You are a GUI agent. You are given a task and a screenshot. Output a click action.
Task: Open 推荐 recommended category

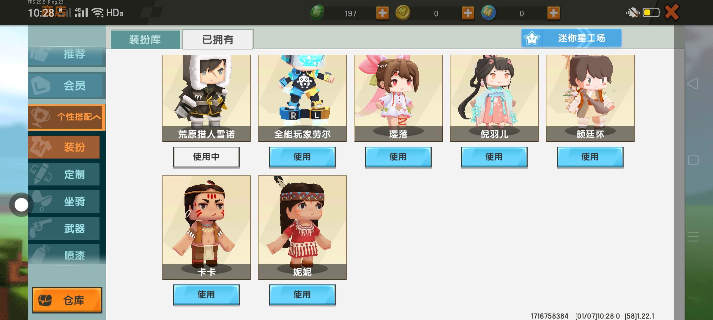pos(67,55)
